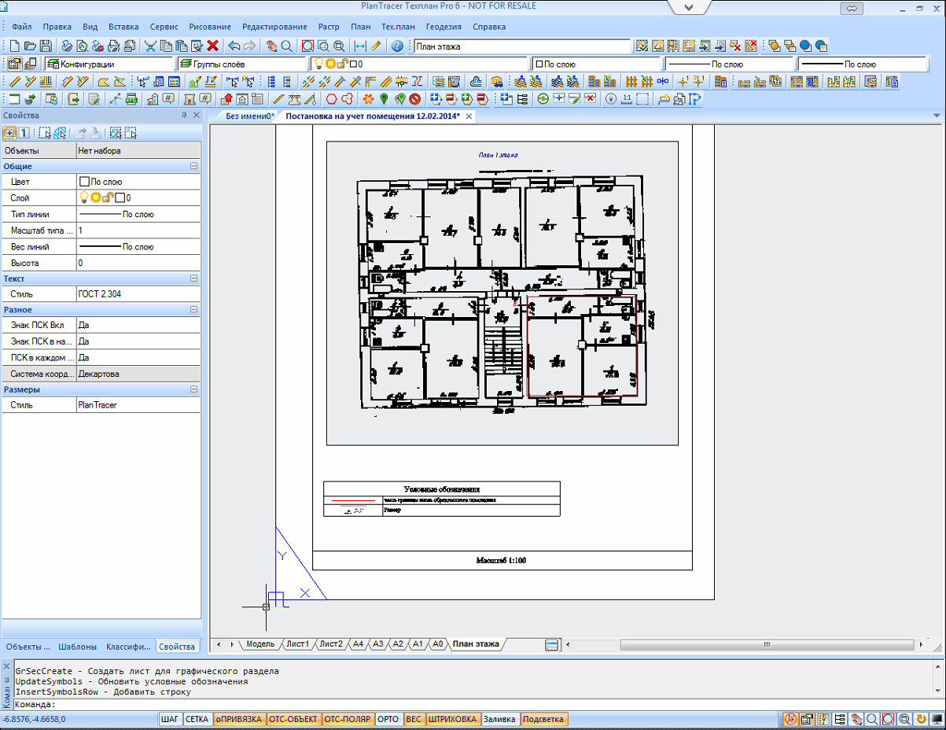The width and height of the screenshot is (946, 730).
Task: Select the red hexagon polygon icon
Action: click(332, 99)
